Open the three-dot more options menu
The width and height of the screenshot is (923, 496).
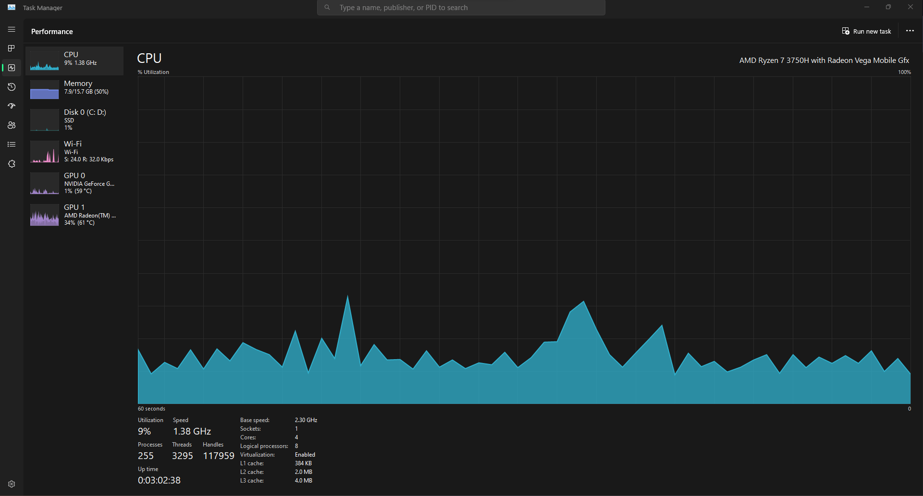(x=910, y=31)
